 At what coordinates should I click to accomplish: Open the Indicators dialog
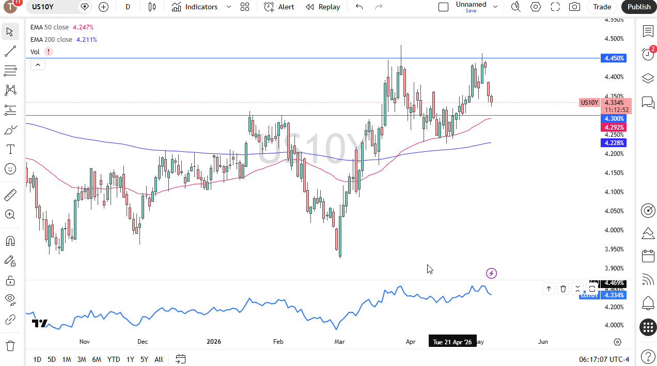195,7
